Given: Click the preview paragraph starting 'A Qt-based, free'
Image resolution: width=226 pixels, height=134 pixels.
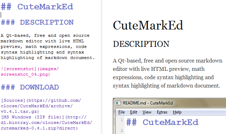Looking at the screenshot, I should [167, 73].
